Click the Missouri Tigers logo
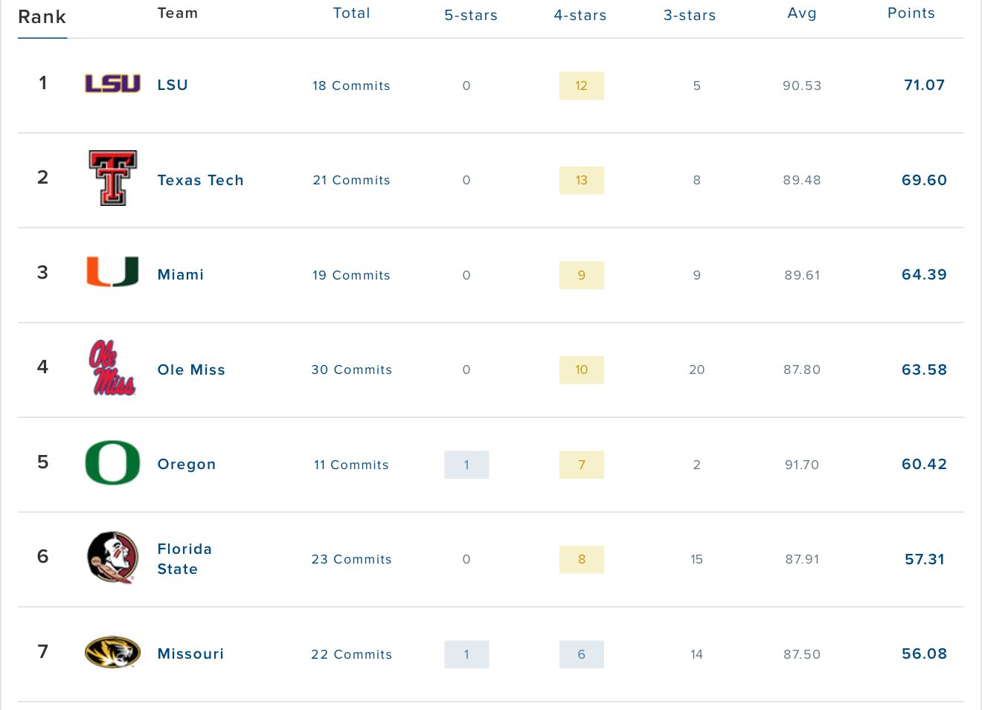The height and width of the screenshot is (710, 982). (x=112, y=652)
